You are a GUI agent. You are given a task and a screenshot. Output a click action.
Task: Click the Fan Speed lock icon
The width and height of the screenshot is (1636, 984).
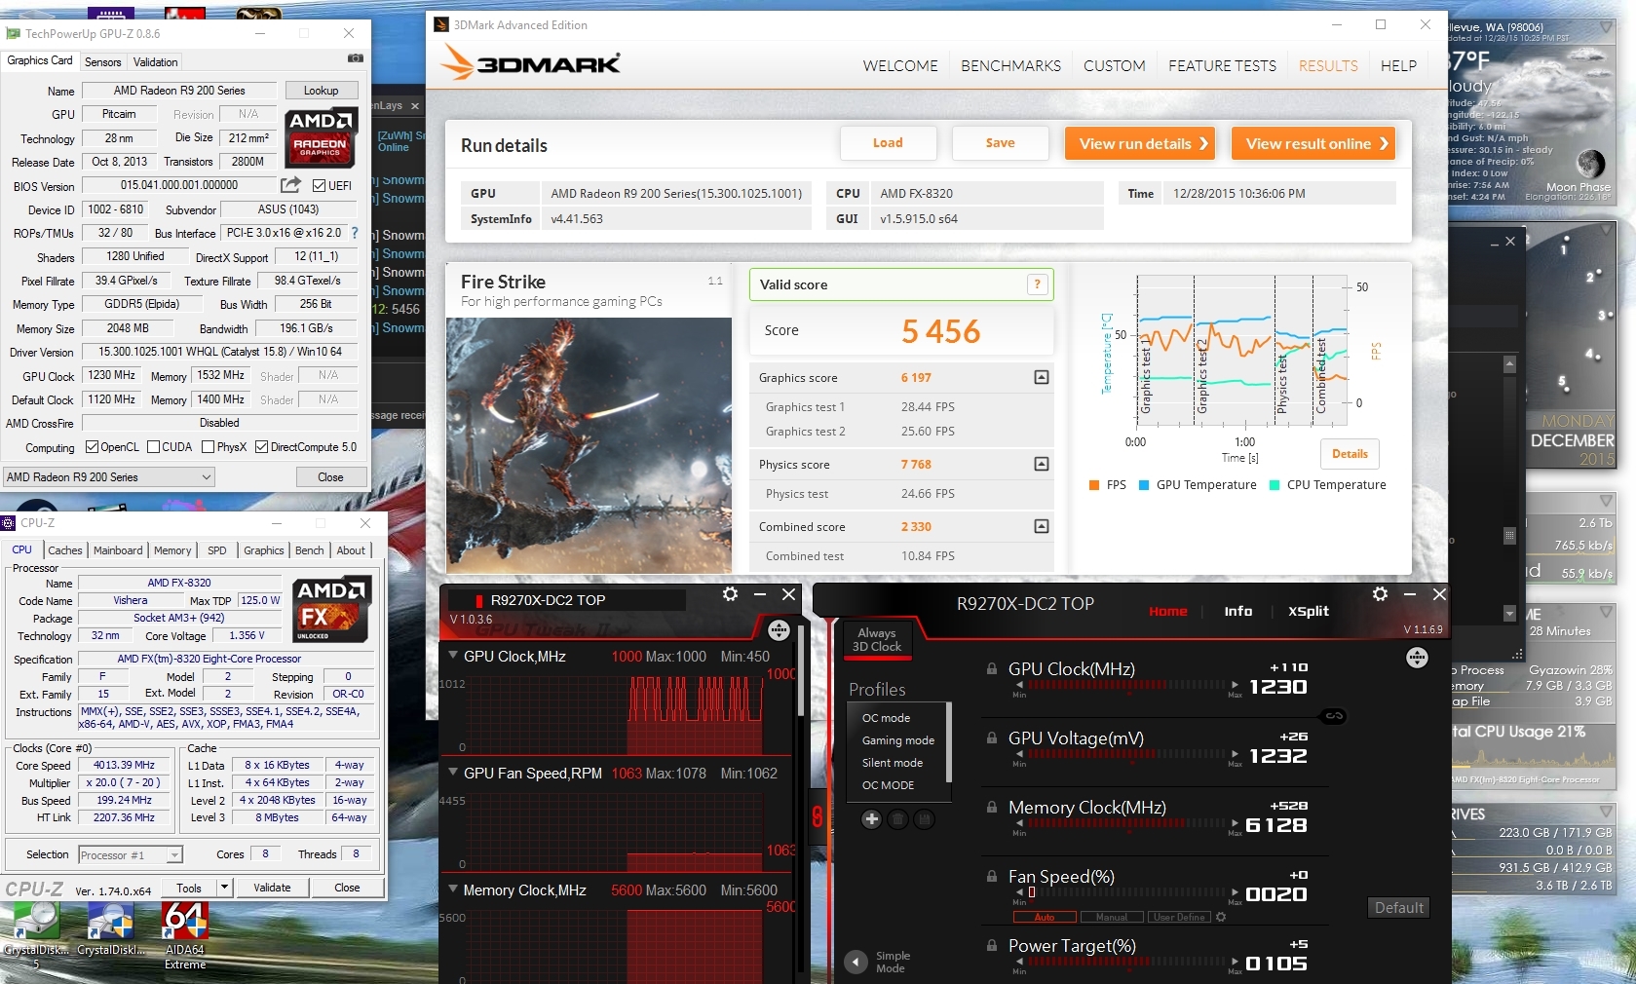992,877
